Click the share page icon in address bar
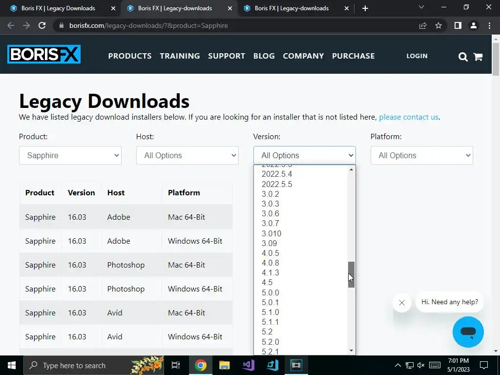500x375 pixels. tap(423, 25)
